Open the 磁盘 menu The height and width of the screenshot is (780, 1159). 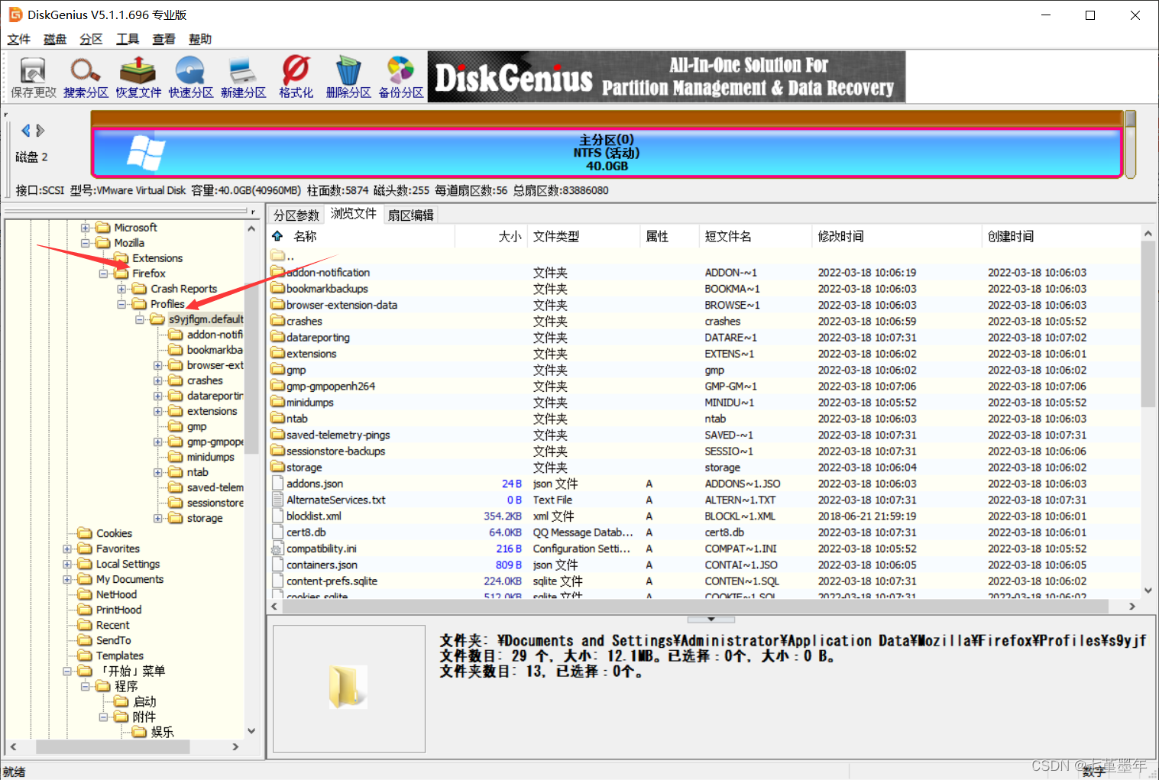(55, 39)
